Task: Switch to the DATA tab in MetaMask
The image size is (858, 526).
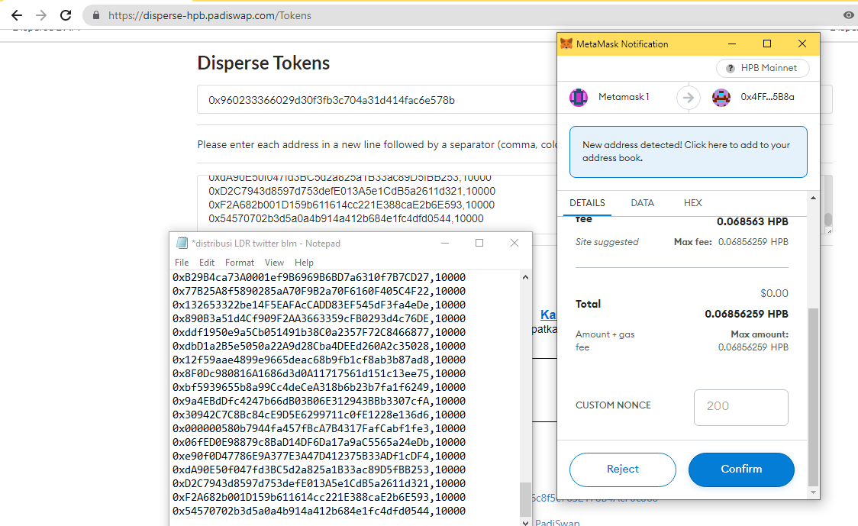Action: click(643, 203)
